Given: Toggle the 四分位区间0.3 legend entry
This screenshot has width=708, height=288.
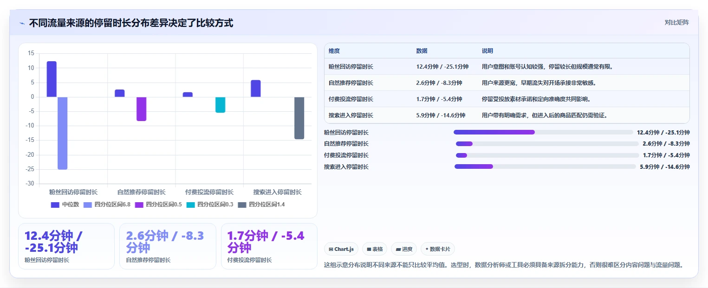Looking at the screenshot, I should click(x=210, y=205).
